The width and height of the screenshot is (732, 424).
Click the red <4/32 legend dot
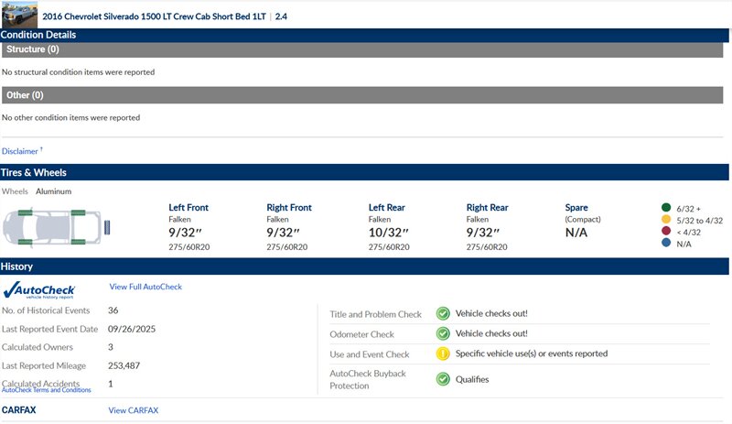664,232
